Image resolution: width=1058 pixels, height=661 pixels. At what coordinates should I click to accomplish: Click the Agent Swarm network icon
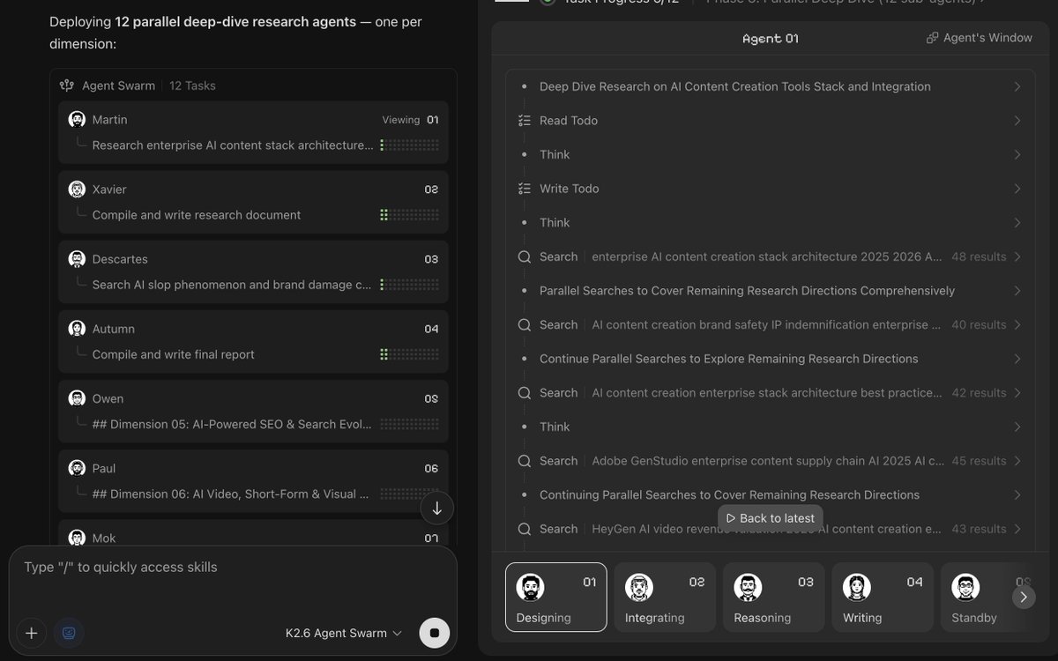pos(67,85)
